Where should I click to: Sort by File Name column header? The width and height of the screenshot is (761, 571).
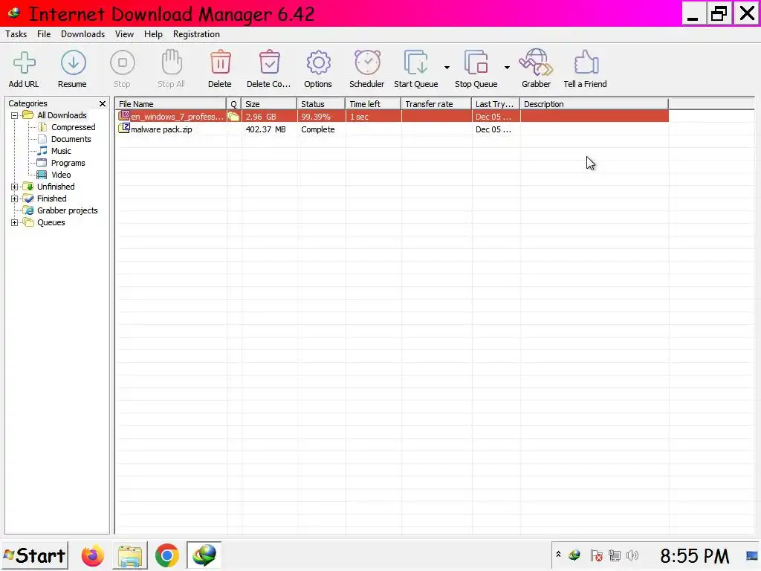170,104
